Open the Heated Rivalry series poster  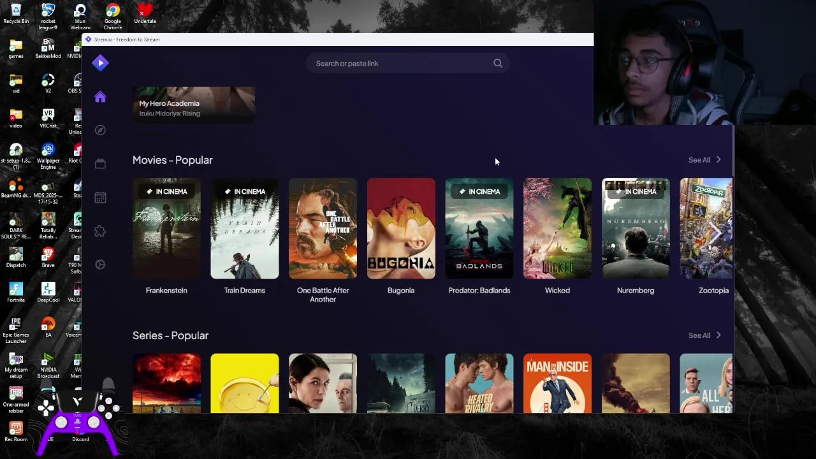[x=479, y=383]
